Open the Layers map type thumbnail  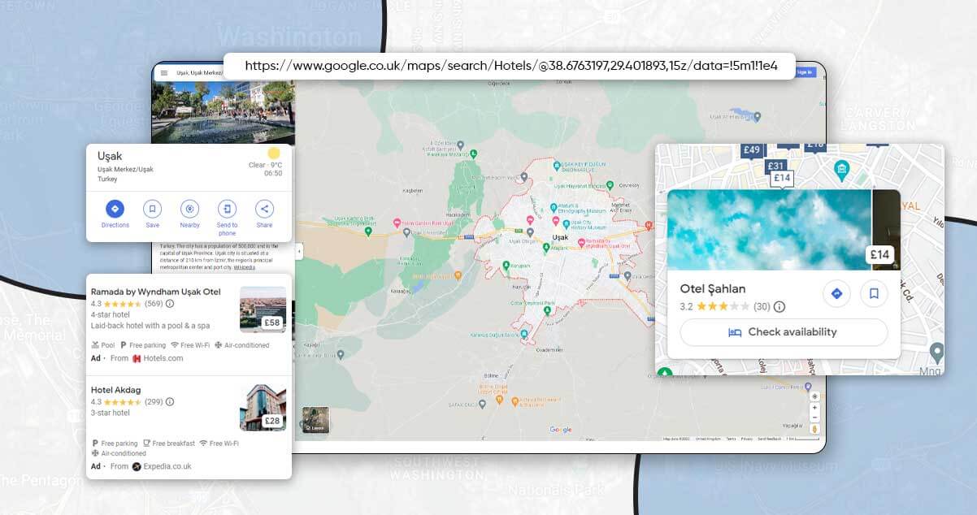click(x=315, y=420)
